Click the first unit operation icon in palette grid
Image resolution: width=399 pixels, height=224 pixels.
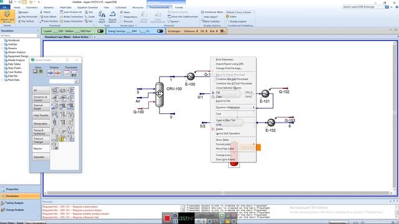click(x=55, y=90)
